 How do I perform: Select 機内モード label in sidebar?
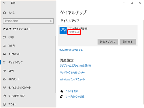tap(14, 79)
